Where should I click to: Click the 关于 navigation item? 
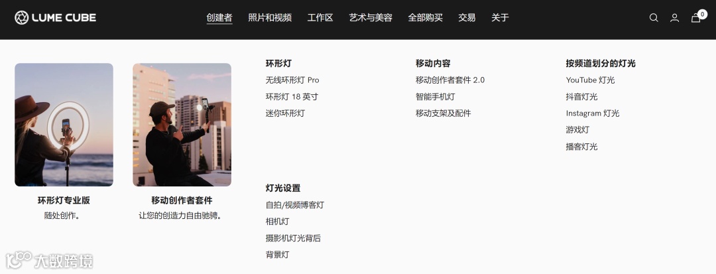(x=500, y=18)
